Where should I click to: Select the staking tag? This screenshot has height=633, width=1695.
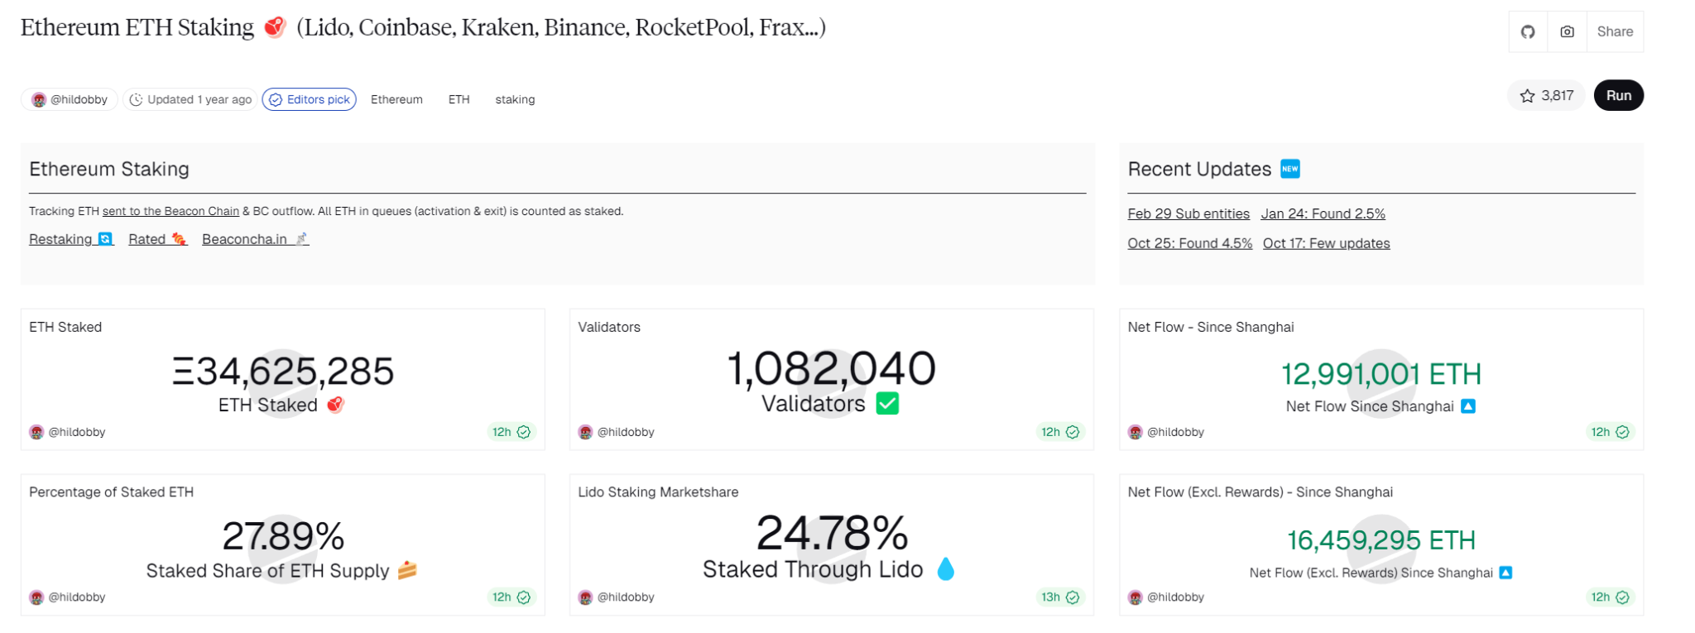click(515, 99)
